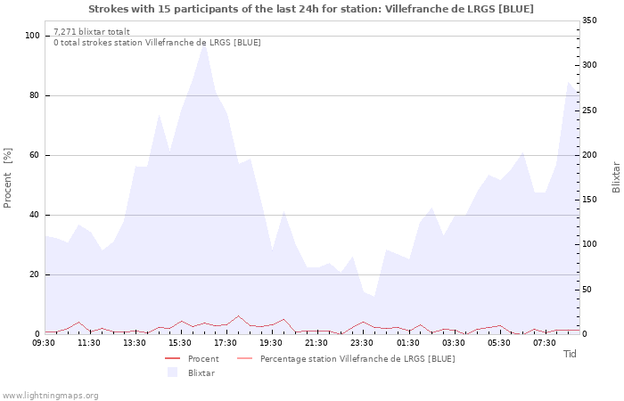Click the 0 total strokes station text
624x401 pixels.
coord(157,42)
